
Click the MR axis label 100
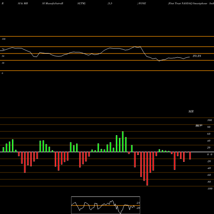[x=209, y=120]
